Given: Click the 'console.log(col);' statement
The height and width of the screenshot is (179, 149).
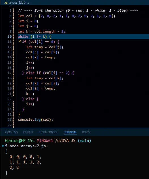Looking at the screenshot, I should (x=35, y=120).
